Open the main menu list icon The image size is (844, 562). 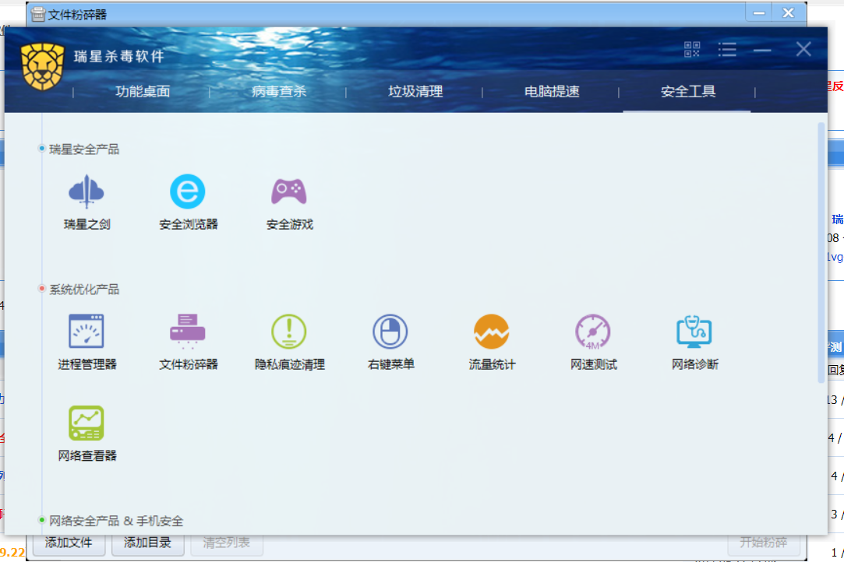point(727,50)
